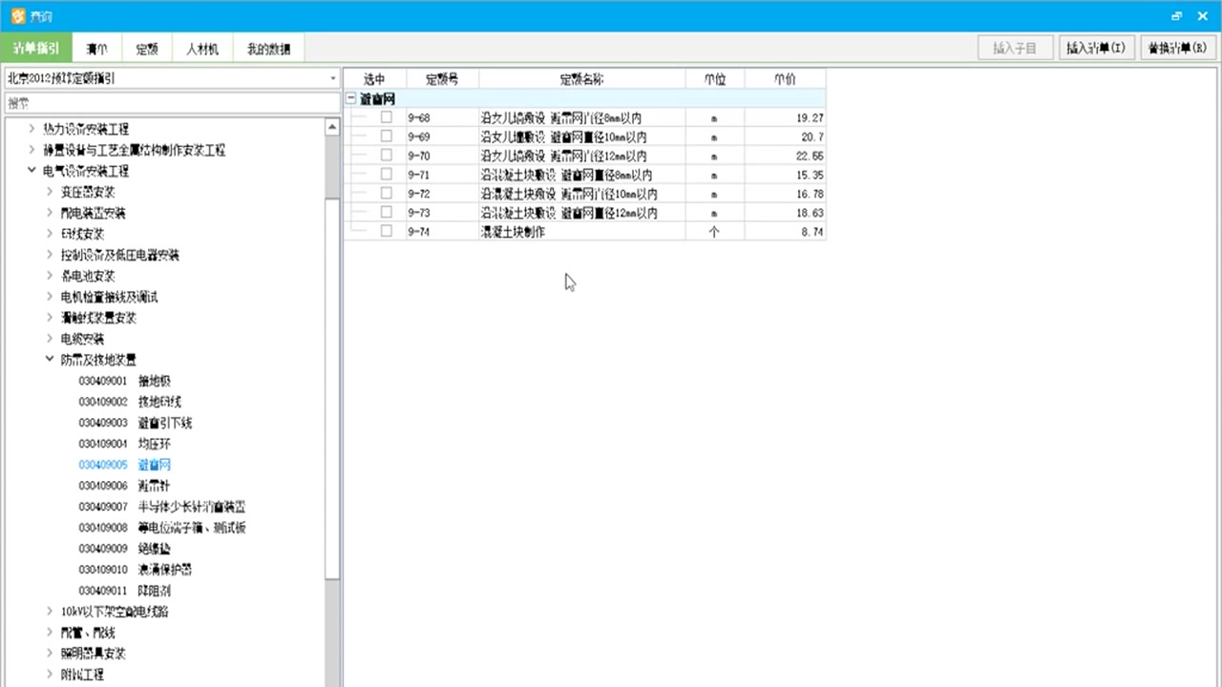Select the 配管、配线 tree node
The image size is (1222, 687).
88,633
